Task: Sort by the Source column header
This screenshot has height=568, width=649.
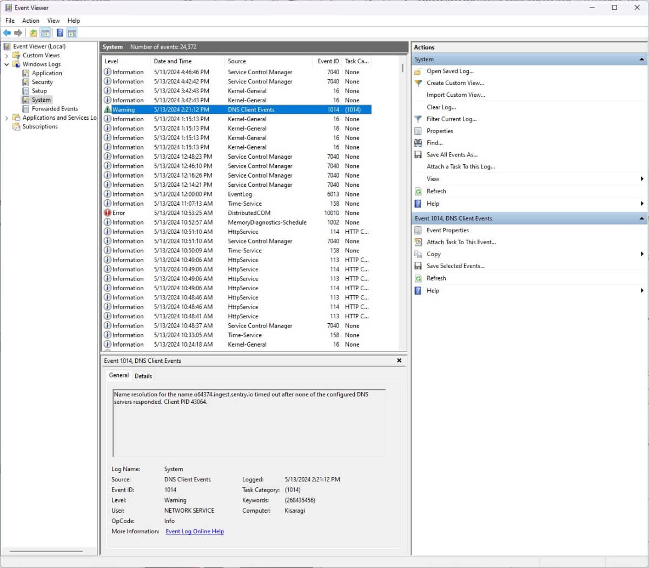Action: point(268,61)
